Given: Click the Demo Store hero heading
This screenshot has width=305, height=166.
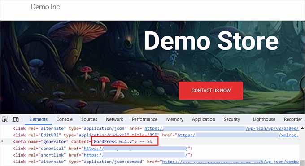Looking at the screenshot, I should 211,41.
